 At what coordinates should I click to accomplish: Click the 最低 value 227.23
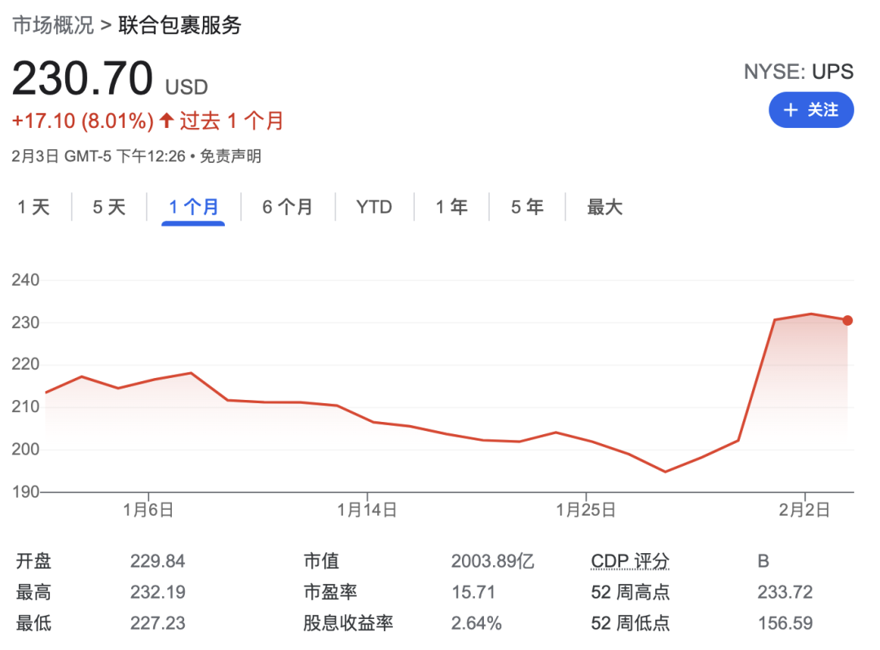158,622
